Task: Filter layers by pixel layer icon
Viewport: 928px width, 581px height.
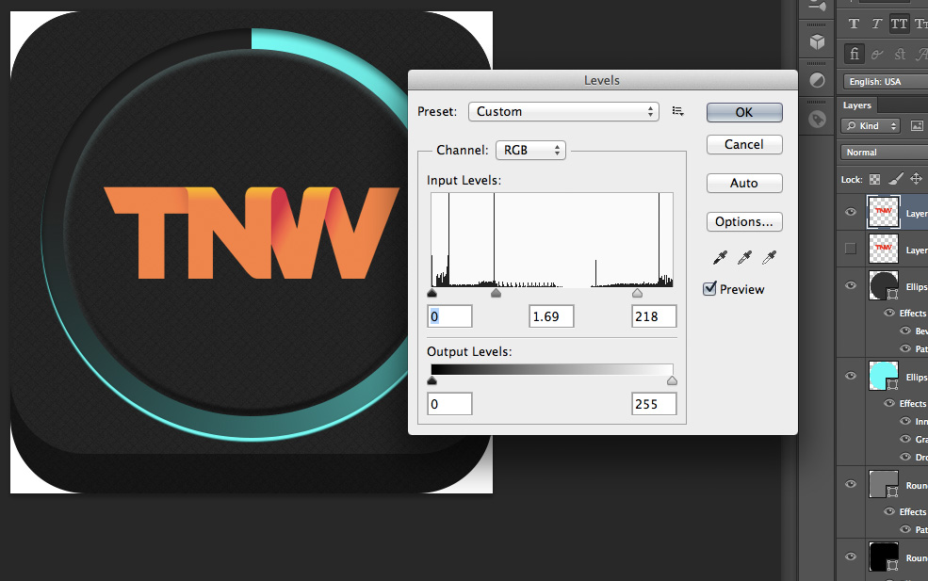Action: 917,125
